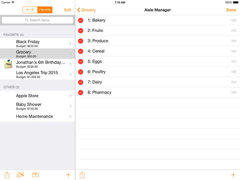Add a new list with the sidebar plus
Image resolution: width=240 pixels, height=180 pixels.
point(68,175)
